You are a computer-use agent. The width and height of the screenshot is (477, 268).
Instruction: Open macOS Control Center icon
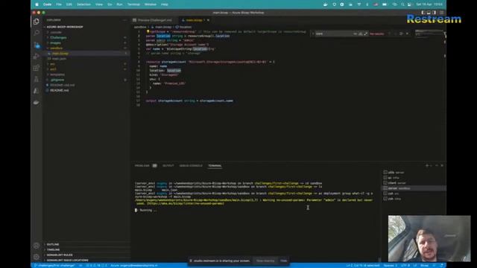pos(409,4)
